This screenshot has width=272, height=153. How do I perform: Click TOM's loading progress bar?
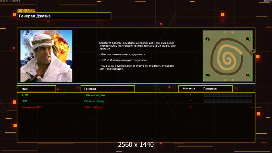coord(228,95)
